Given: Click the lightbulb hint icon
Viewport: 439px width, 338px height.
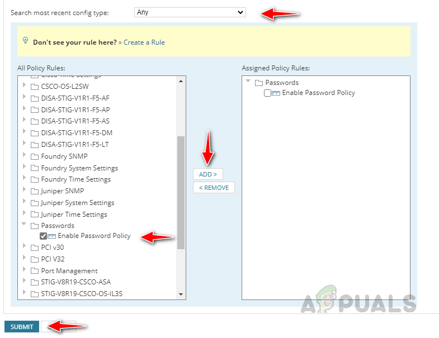Looking at the screenshot, I should point(25,41).
